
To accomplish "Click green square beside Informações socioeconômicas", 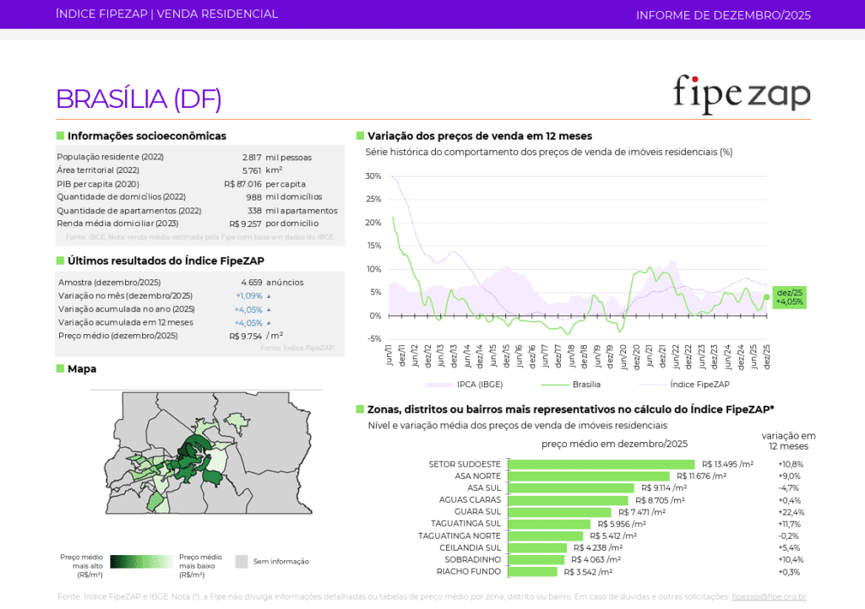I will click(60, 136).
